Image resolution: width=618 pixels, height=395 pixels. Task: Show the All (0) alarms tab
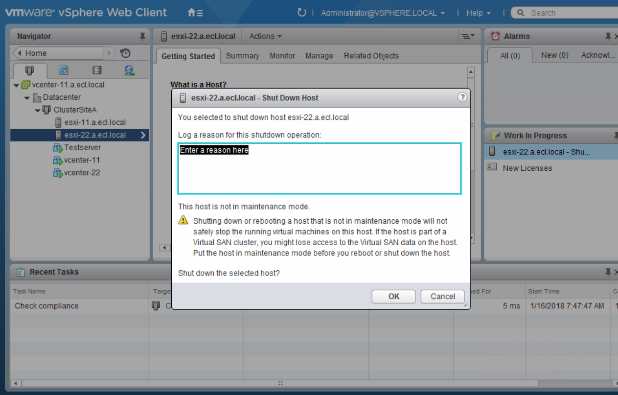tap(510, 56)
